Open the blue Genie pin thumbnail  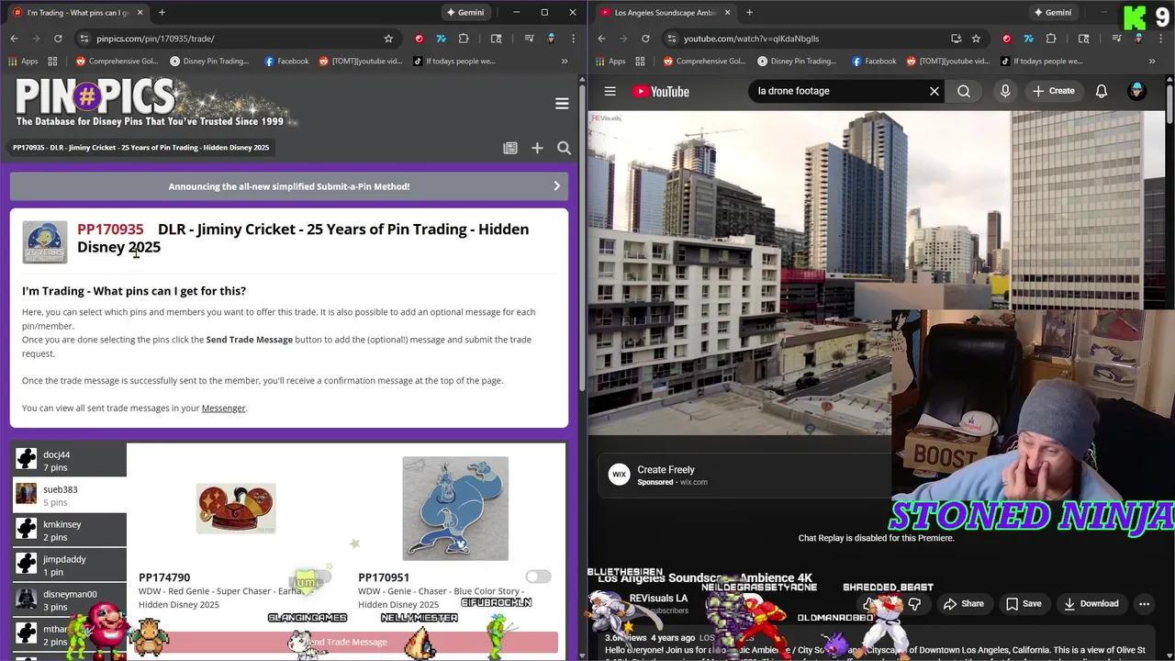[x=455, y=509]
